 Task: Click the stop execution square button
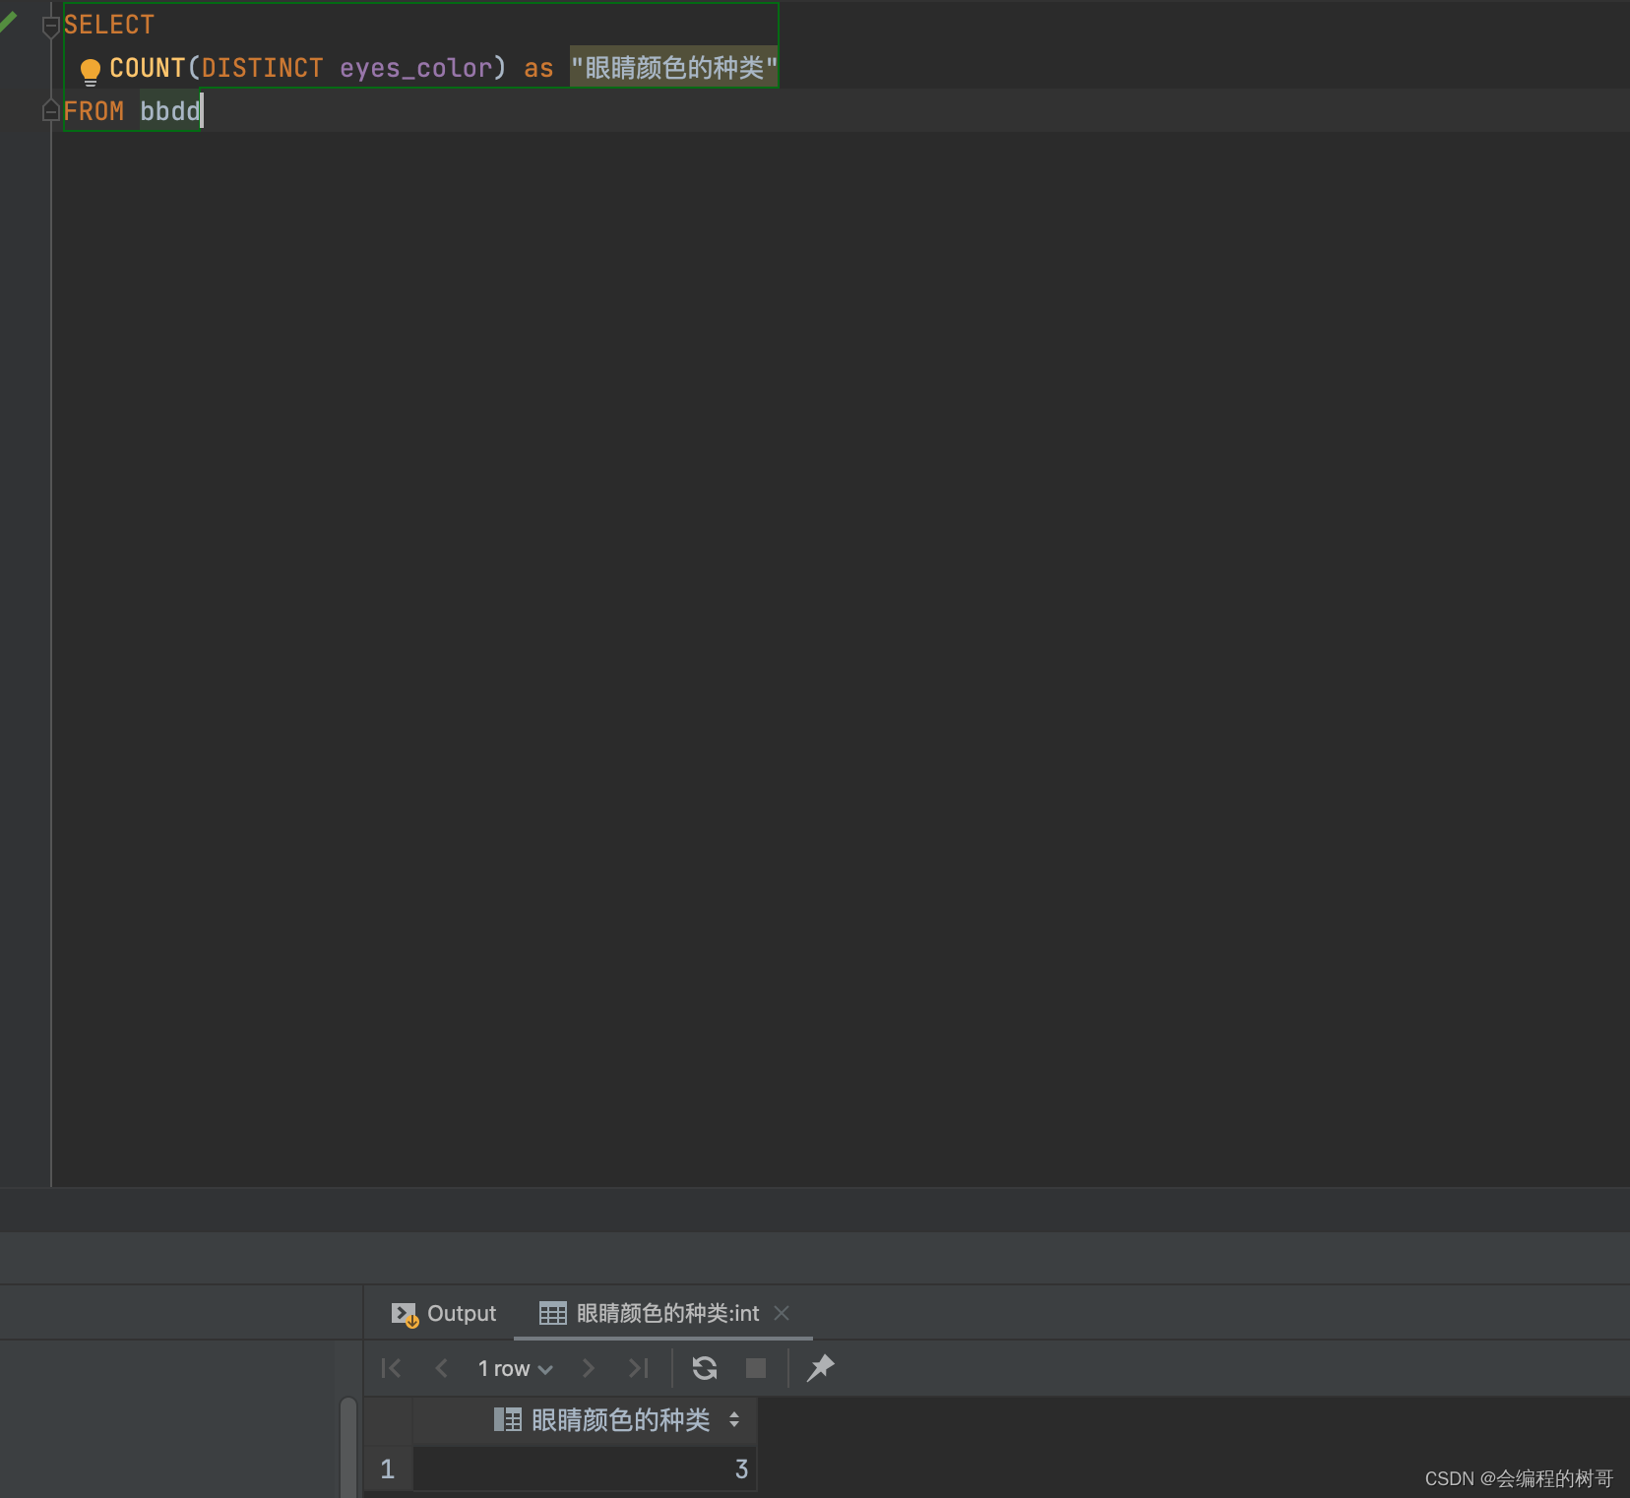pyautogui.click(x=756, y=1368)
